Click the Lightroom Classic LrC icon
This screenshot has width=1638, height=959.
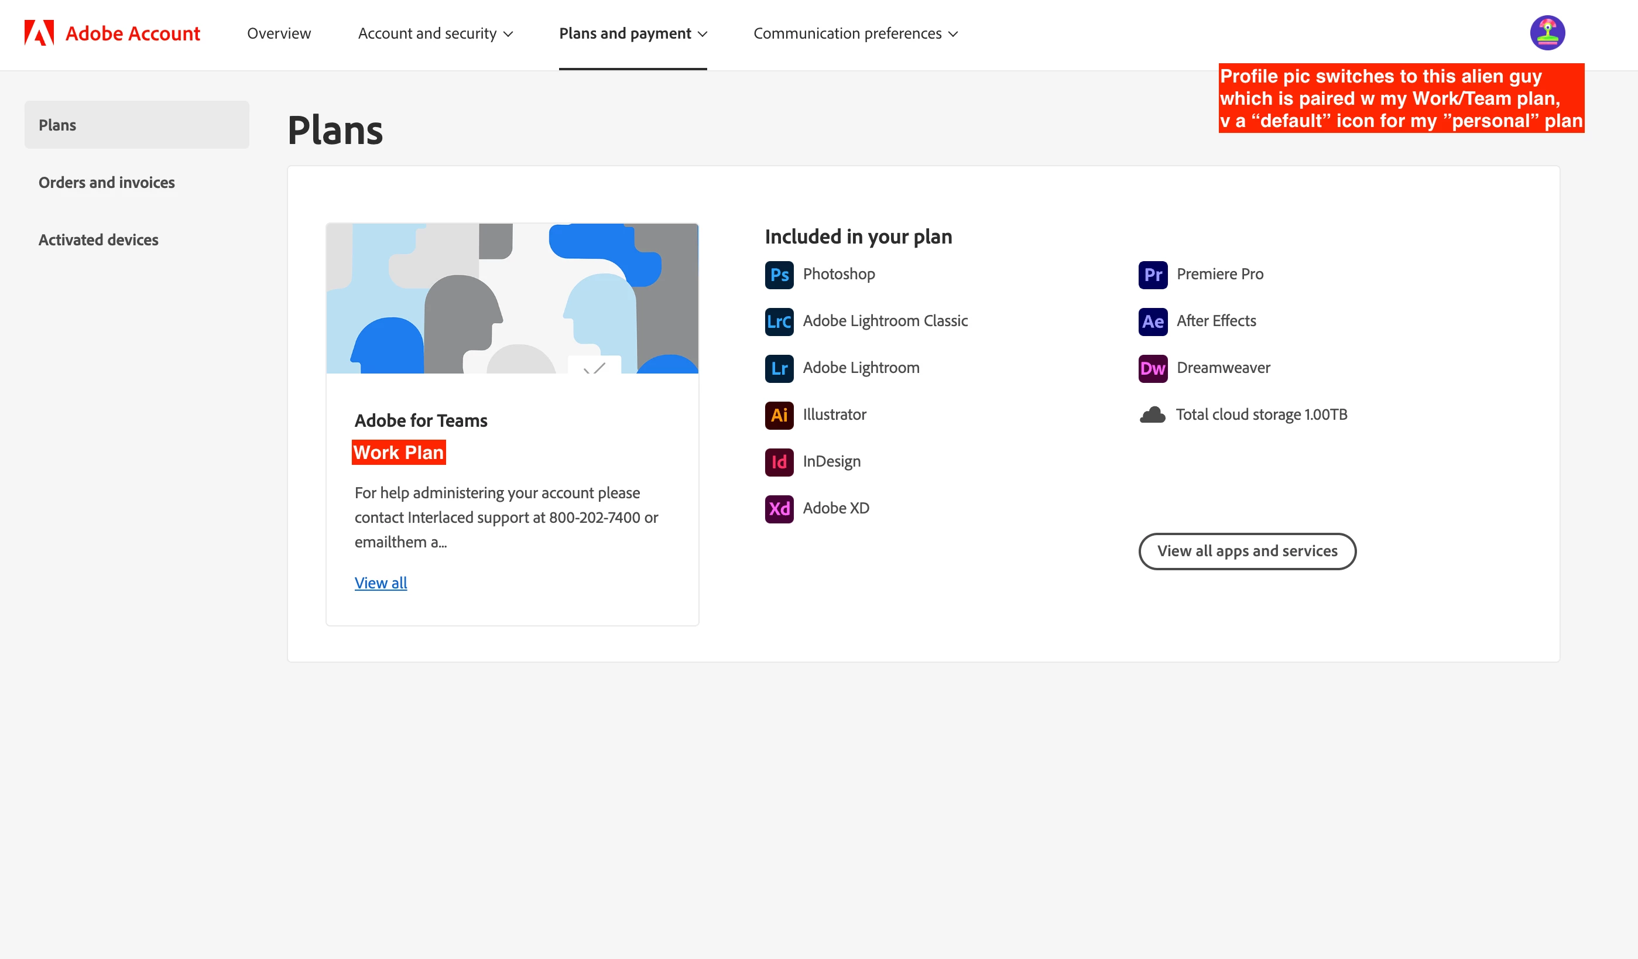tap(779, 321)
